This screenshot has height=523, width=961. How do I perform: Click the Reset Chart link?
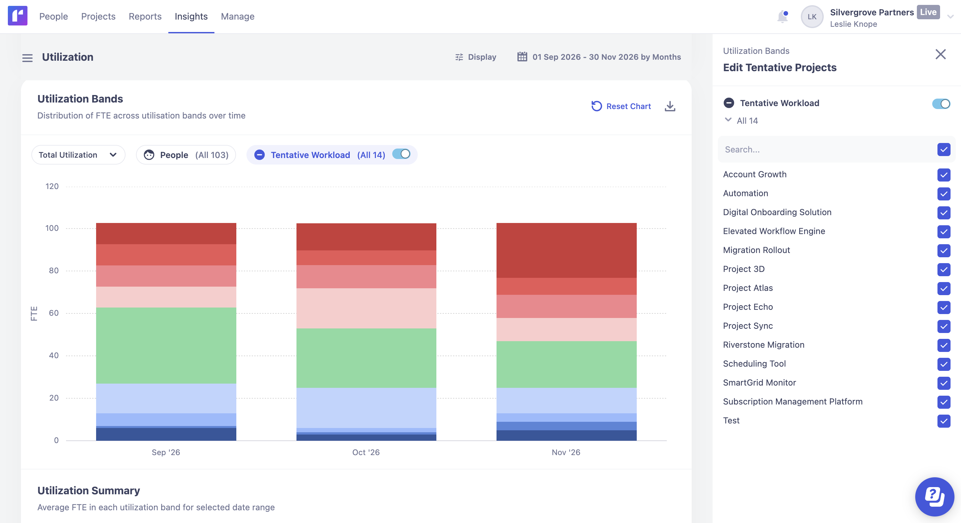click(628, 106)
